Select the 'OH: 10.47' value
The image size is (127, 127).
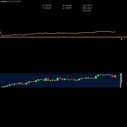point(88,8)
